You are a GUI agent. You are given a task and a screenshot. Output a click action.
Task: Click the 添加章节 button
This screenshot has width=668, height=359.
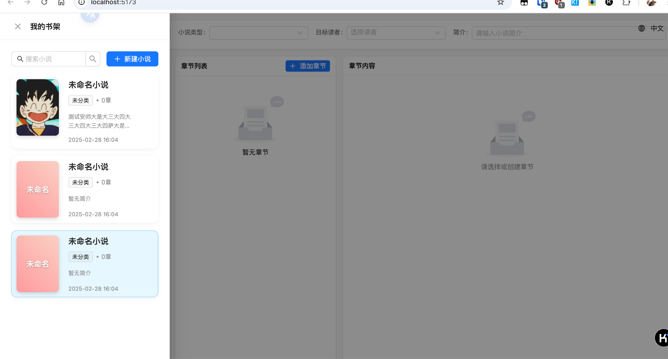point(308,66)
